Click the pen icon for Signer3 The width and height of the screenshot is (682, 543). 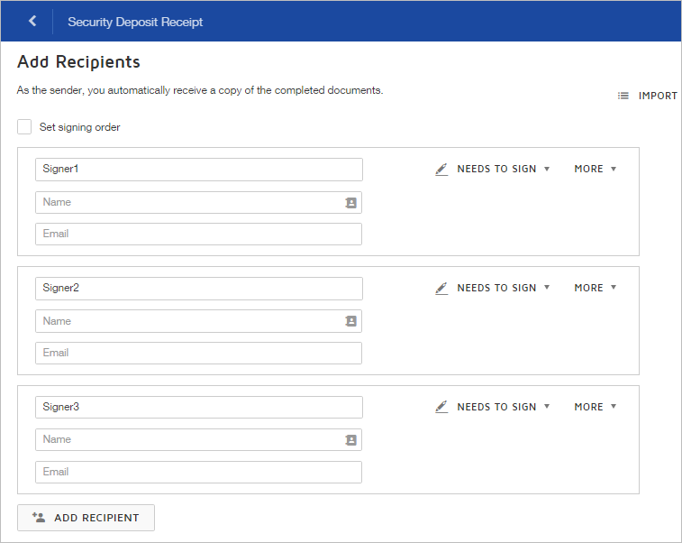click(x=441, y=407)
